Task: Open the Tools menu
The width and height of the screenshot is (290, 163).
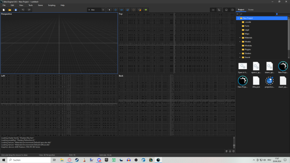Action: 31,5
